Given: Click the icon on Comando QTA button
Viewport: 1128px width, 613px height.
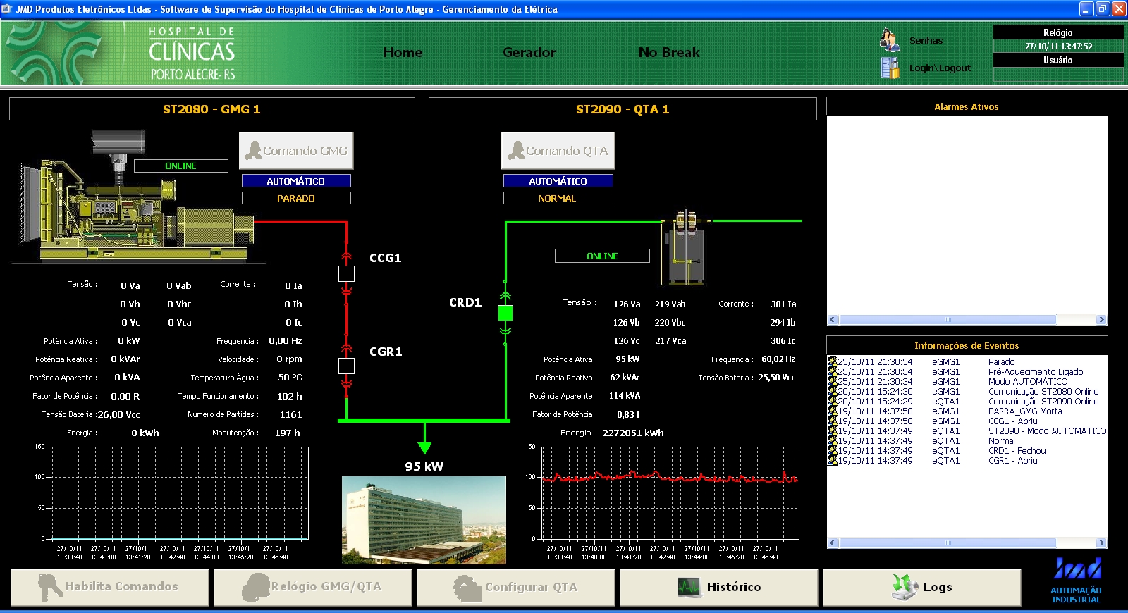Looking at the screenshot, I should (516, 150).
